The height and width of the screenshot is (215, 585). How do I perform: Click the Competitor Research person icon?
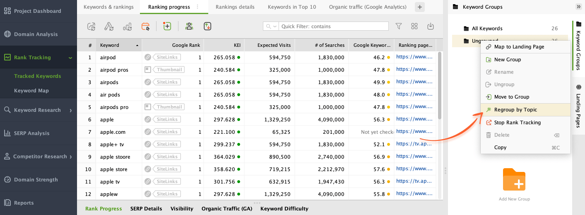(7, 157)
